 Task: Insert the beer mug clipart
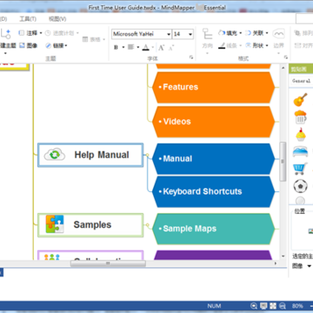tap(300, 117)
